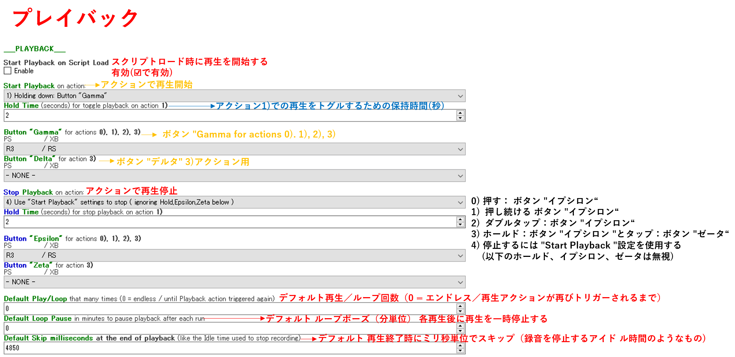This screenshot has height=357, width=735.
Task: Increase Default Skip milliseconds value
Action: point(460,345)
